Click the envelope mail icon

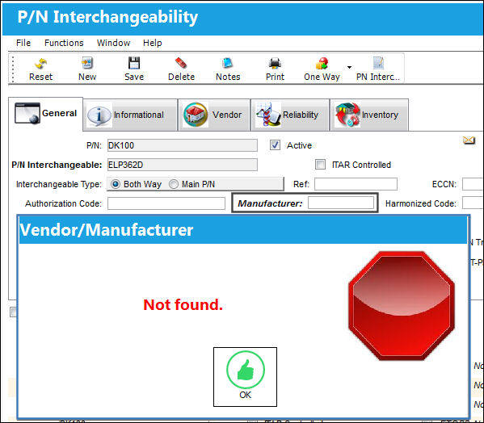[469, 140]
